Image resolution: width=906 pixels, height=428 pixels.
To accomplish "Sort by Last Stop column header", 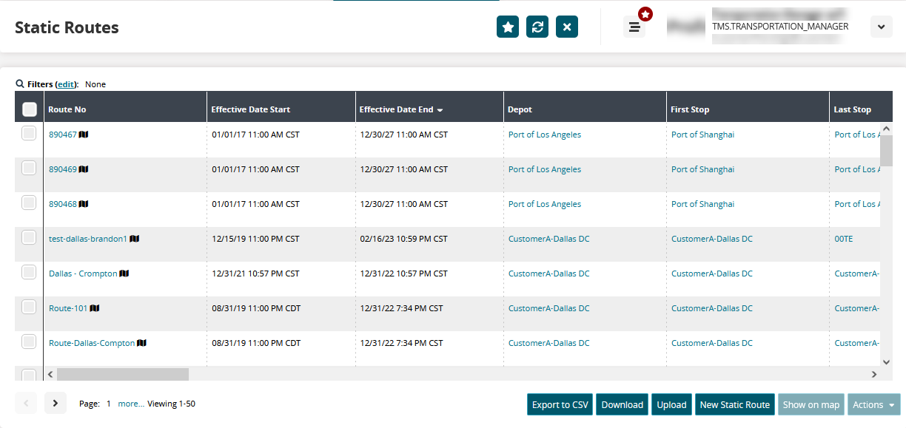I will click(853, 109).
